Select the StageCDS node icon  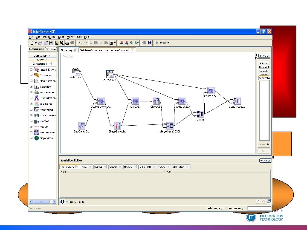[156, 101]
